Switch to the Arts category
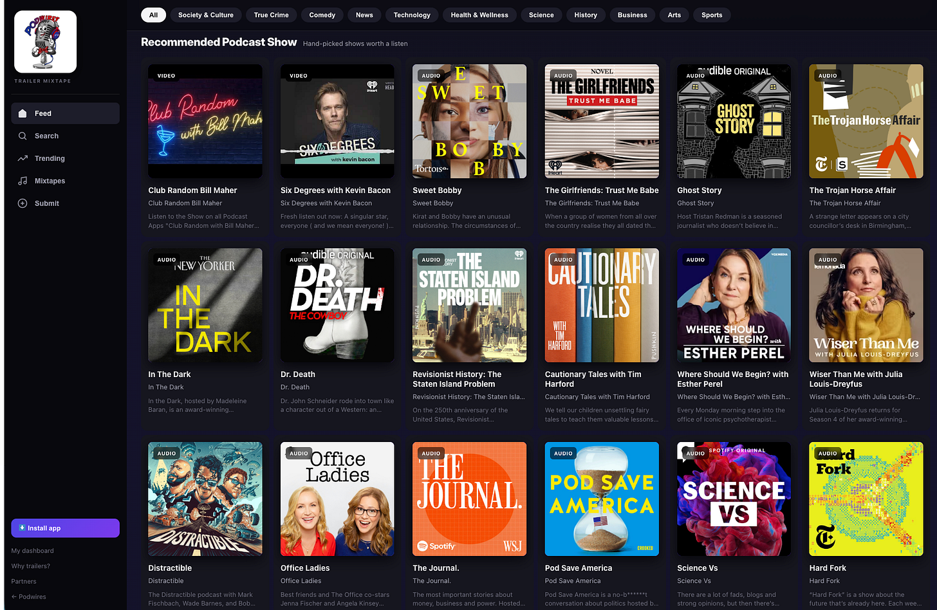This screenshot has height=610, width=937. 674,15
